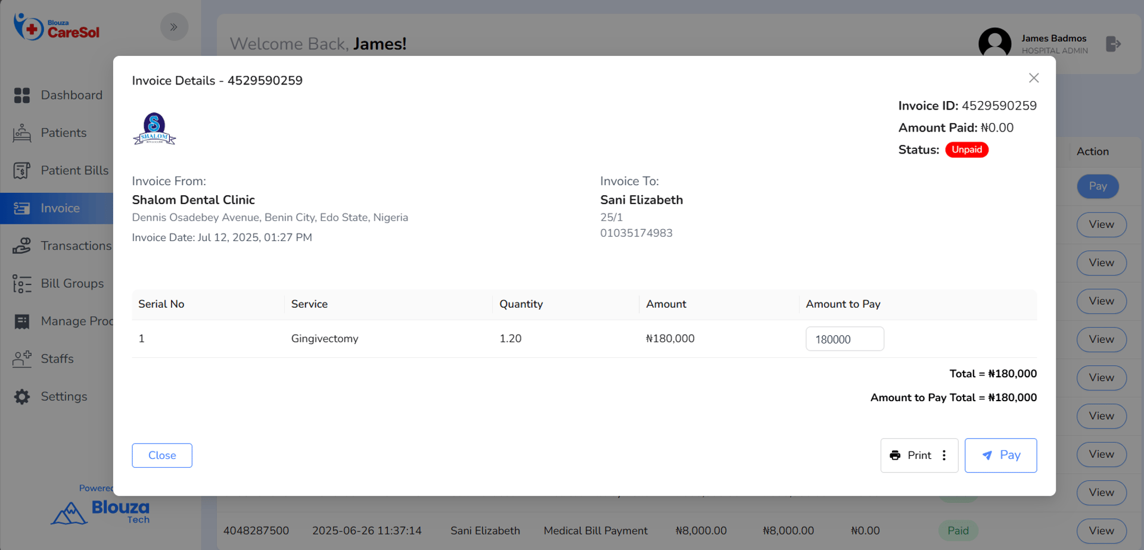Close the invoice details with X
Viewport: 1144px width, 550px height.
point(1034,78)
